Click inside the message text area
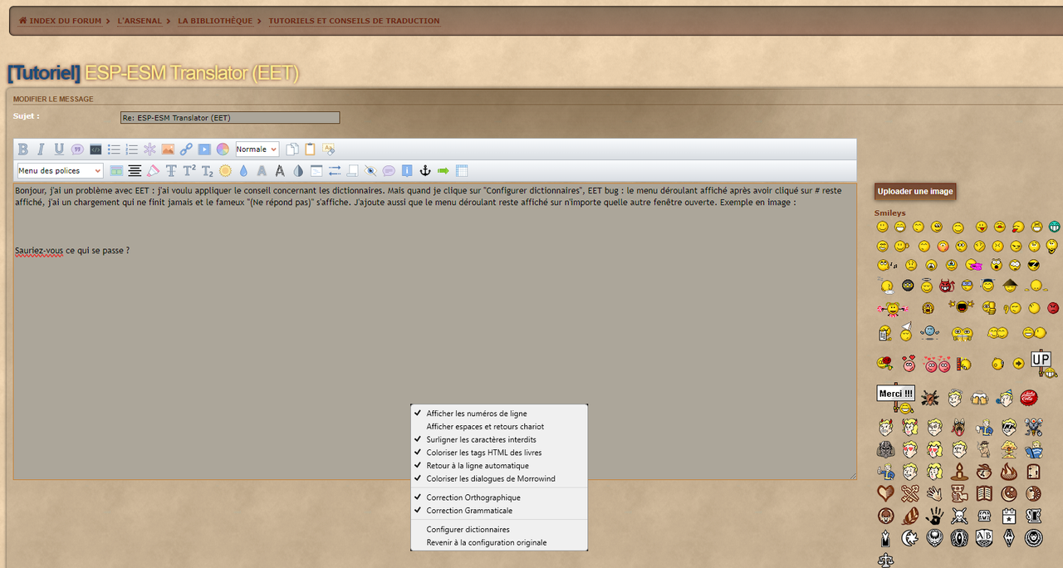Viewport: 1063px width, 568px height. pos(435,332)
